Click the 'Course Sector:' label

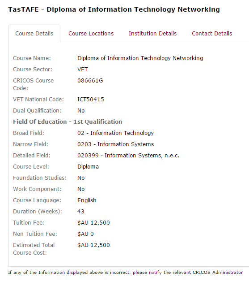tap(33, 69)
